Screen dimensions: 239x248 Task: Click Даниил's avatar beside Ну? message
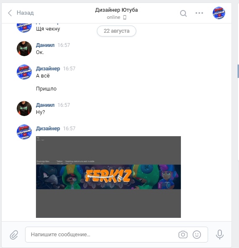pyautogui.click(x=24, y=108)
